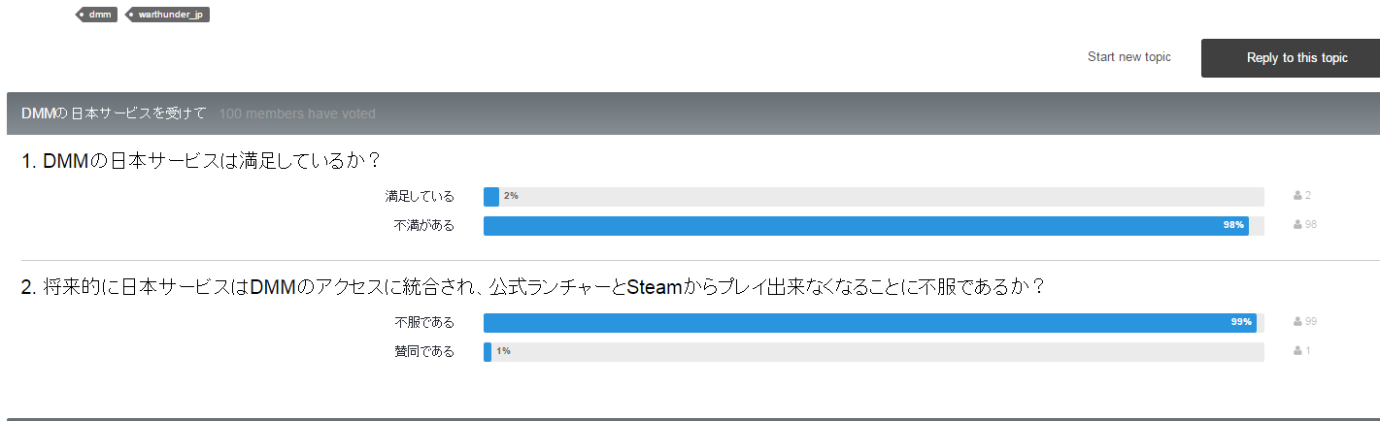Open the warthunder_jp tag
Viewport: 1380px width, 421px height.
[x=168, y=15]
